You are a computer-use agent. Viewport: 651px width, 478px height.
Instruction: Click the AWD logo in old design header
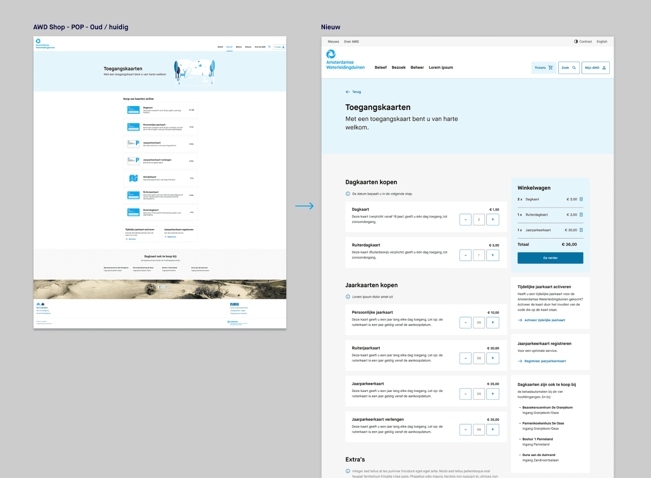click(45, 44)
